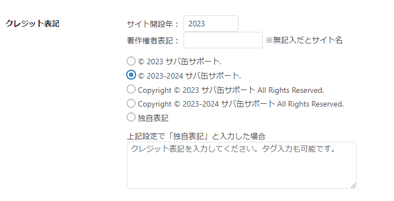
Task: Choose the Copyright © 2023 All Rights Reserved radio
Action: [131, 89]
